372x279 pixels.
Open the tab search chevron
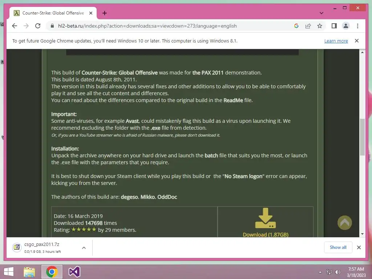(321, 13)
